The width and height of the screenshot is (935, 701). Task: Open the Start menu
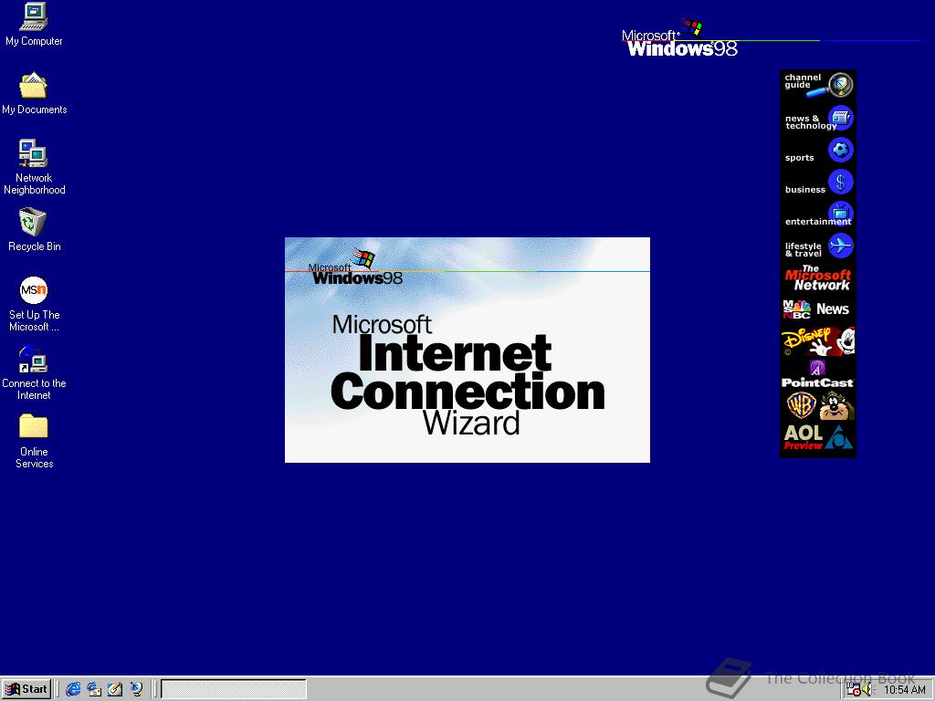26,689
